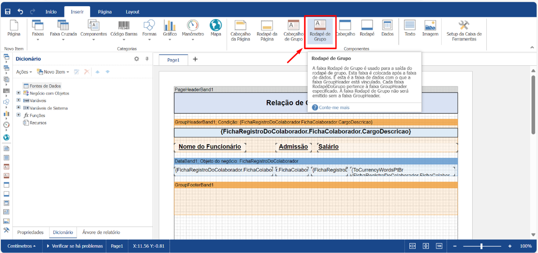Screen dimensions: 538x253
Task: Select the GroupFooterBand1 band header
Action: [x=316, y=185]
